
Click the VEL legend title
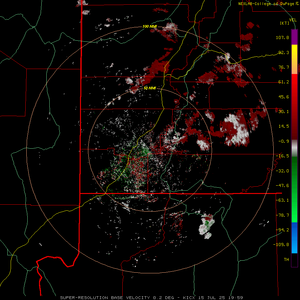coord(293,20)
